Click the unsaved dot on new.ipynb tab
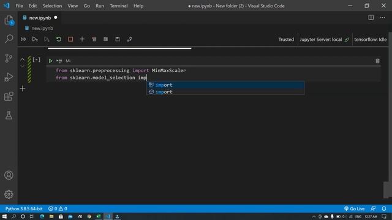The image size is (392, 220). pyautogui.click(x=56, y=18)
